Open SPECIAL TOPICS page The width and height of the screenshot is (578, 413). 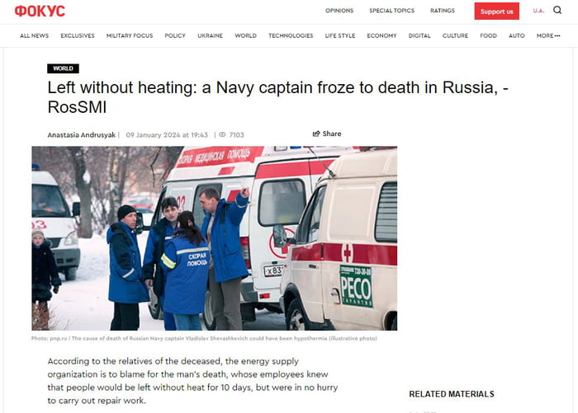coord(392,11)
